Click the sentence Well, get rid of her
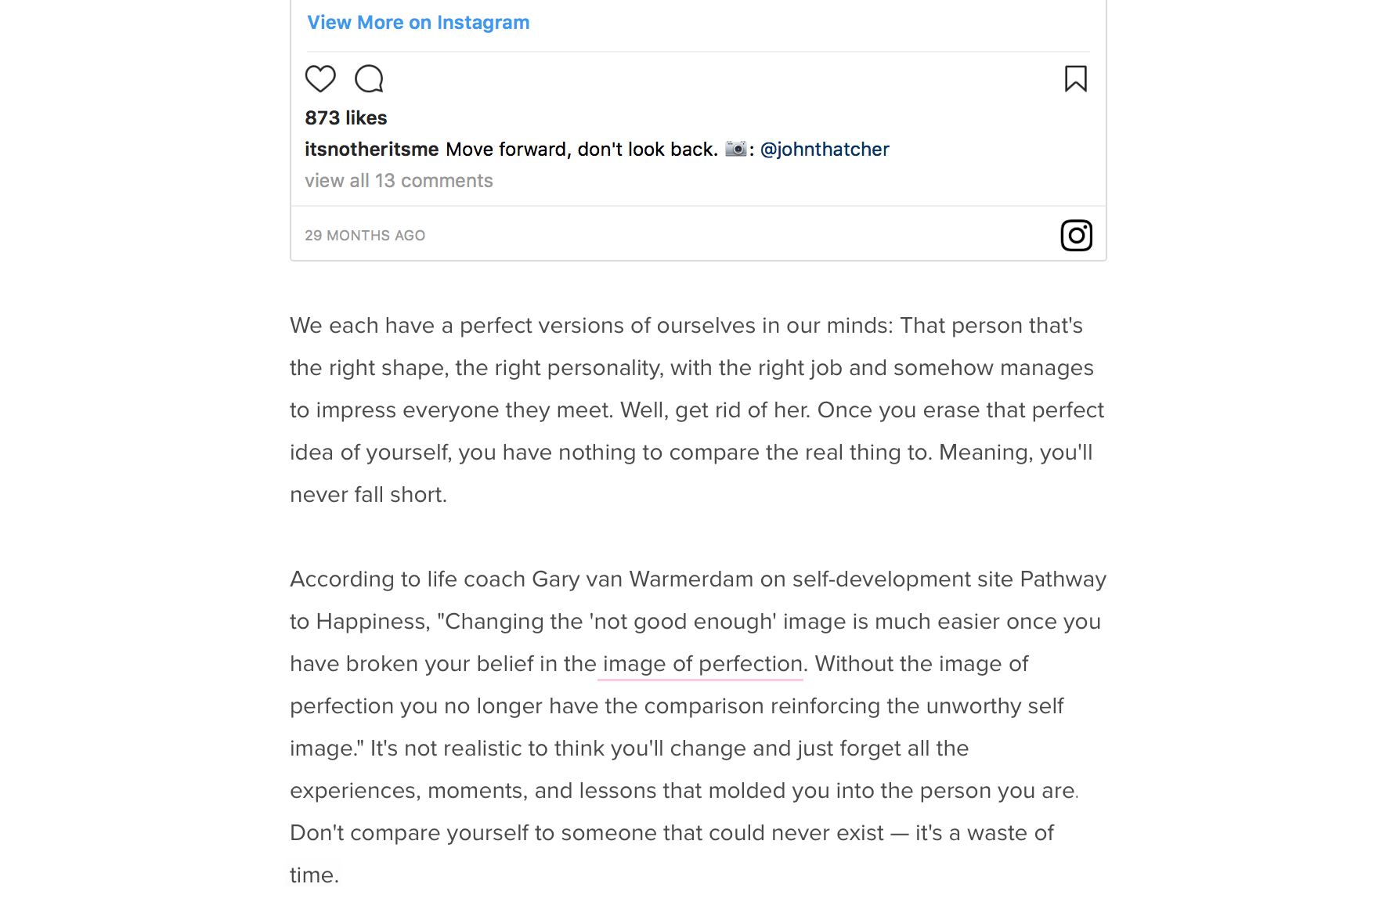The image size is (1397, 902). pos(715,410)
